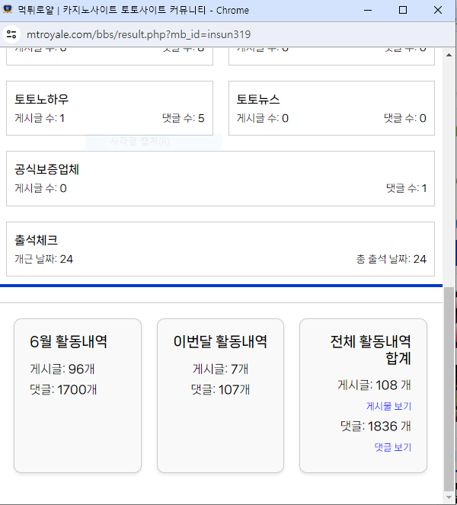Open the 게시물 보기 link
This screenshot has height=505, width=457.
388,406
